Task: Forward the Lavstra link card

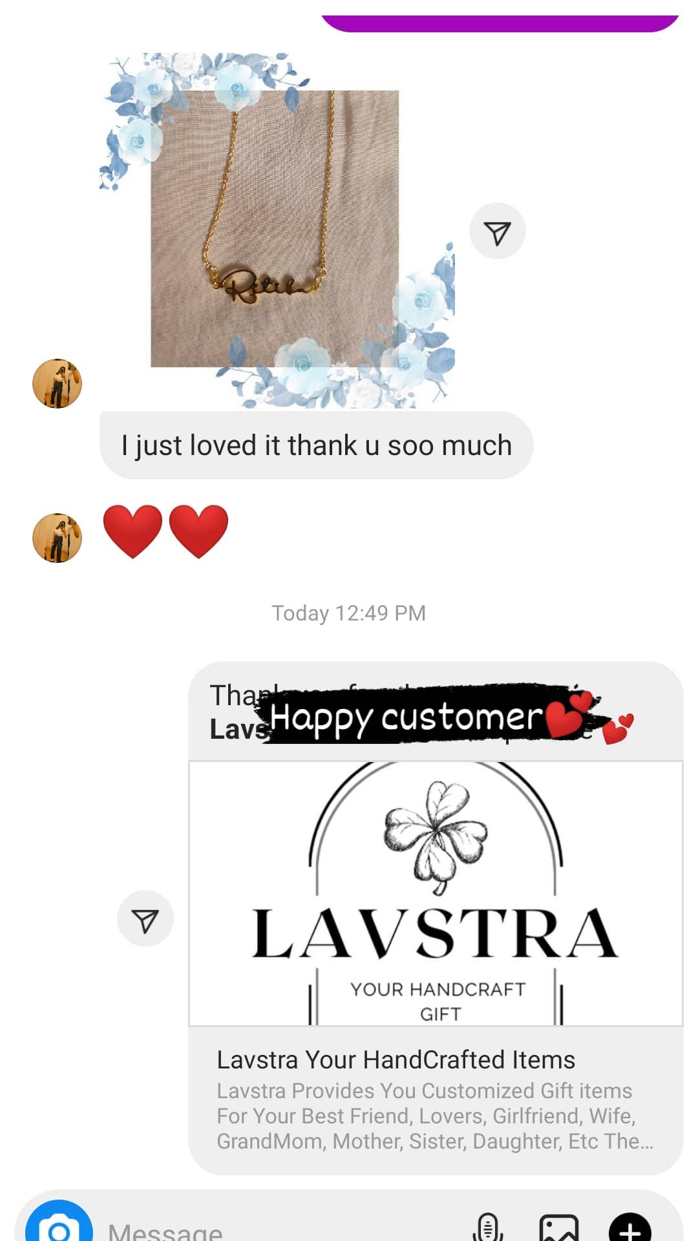Action: 145,918
